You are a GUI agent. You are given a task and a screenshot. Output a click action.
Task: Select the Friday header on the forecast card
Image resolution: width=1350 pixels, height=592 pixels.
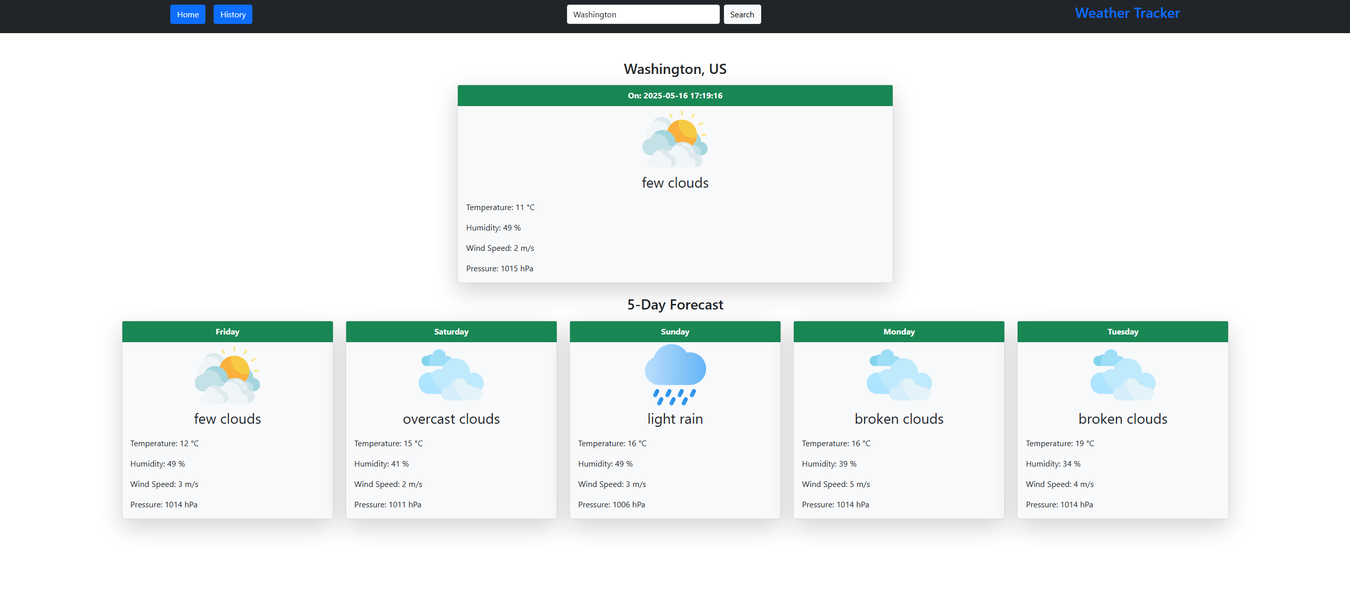point(227,331)
